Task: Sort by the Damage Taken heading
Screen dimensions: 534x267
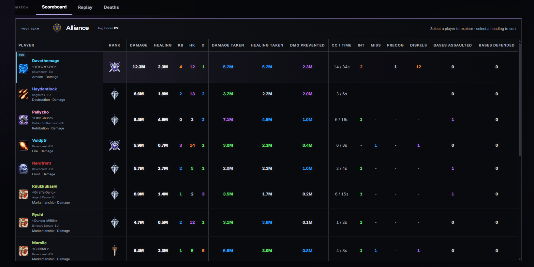Action: coord(228,45)
